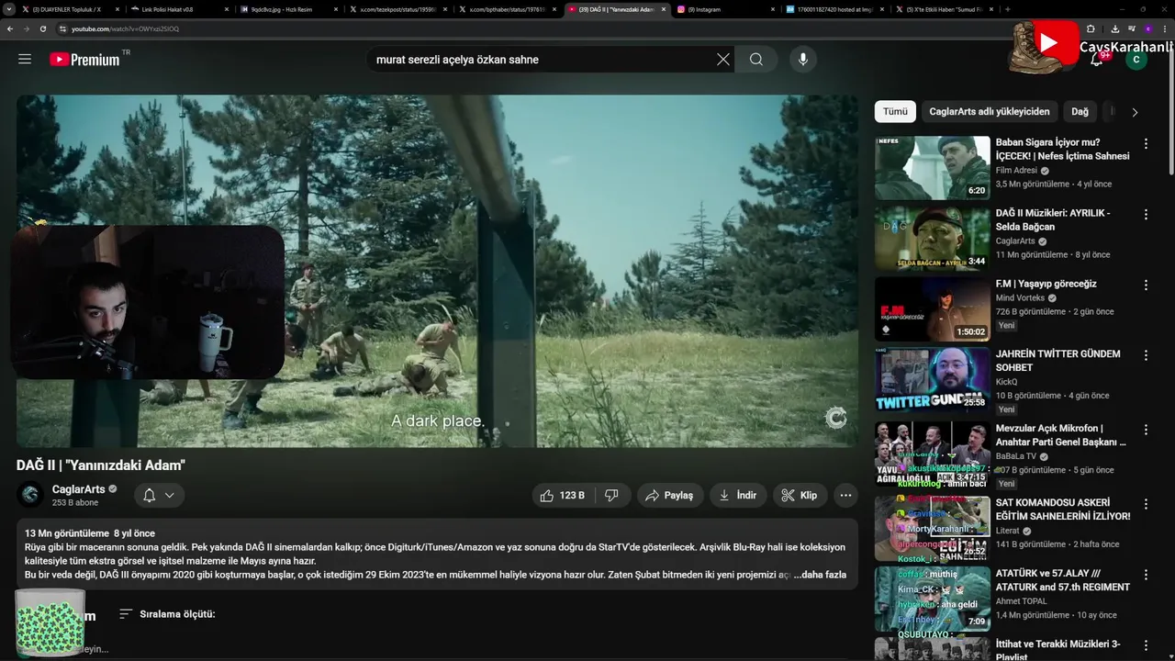The width and height of the screenshot is (1175, 661).
Task: Open options for SAT KOMANDOSU ASKERİ video
Action: coord(1146,504)
